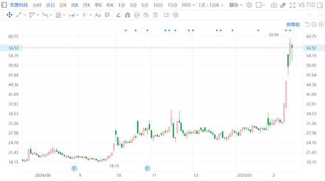325x181 pixels.
Task: Click the redo arrow in drawing toolbar
Action: coord(320,15)
